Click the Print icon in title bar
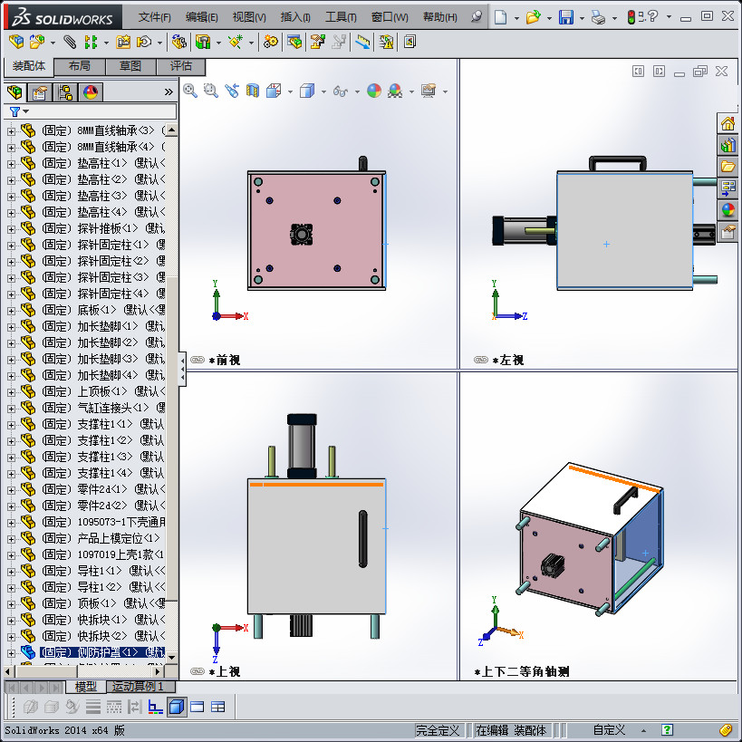Screen dimensions: 742x742 coord(599,17)
